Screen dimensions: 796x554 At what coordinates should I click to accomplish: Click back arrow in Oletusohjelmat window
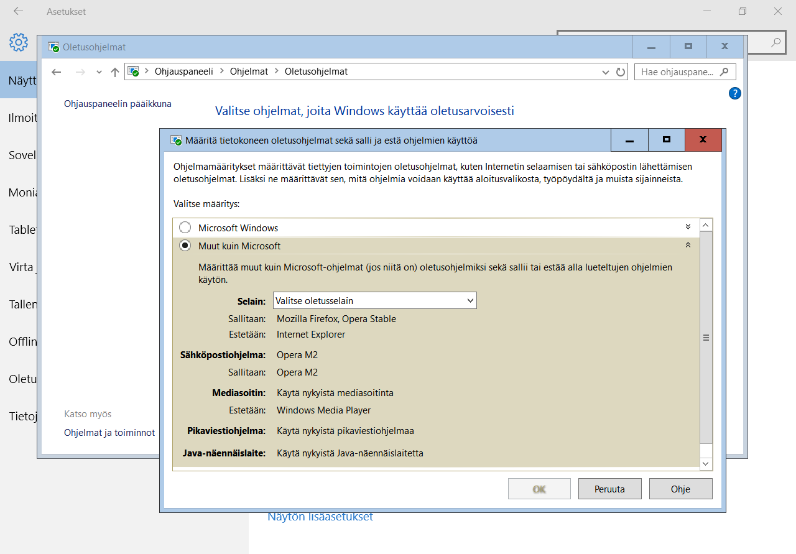[x=57, y=72]
